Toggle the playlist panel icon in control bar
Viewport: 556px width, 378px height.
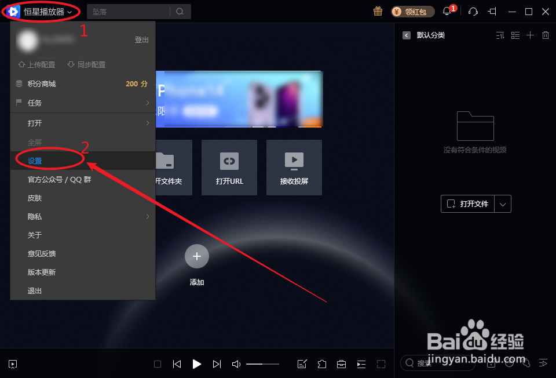pos(361,364)
